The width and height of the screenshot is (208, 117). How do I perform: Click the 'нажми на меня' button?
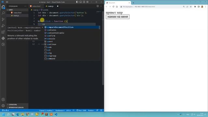pos(118,17)
